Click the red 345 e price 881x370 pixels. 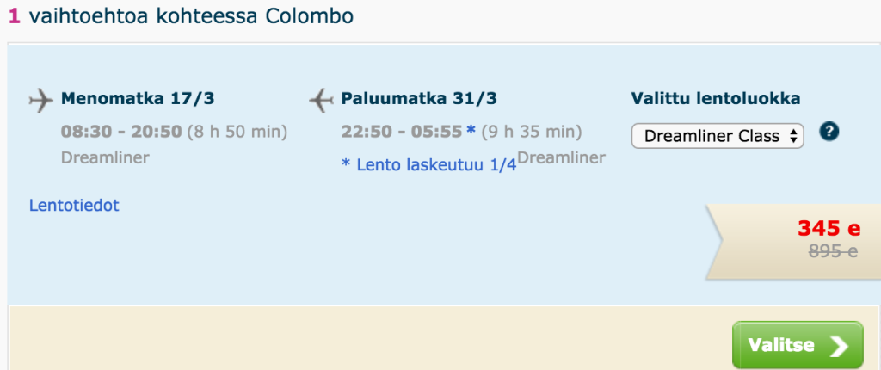(829, 229)
